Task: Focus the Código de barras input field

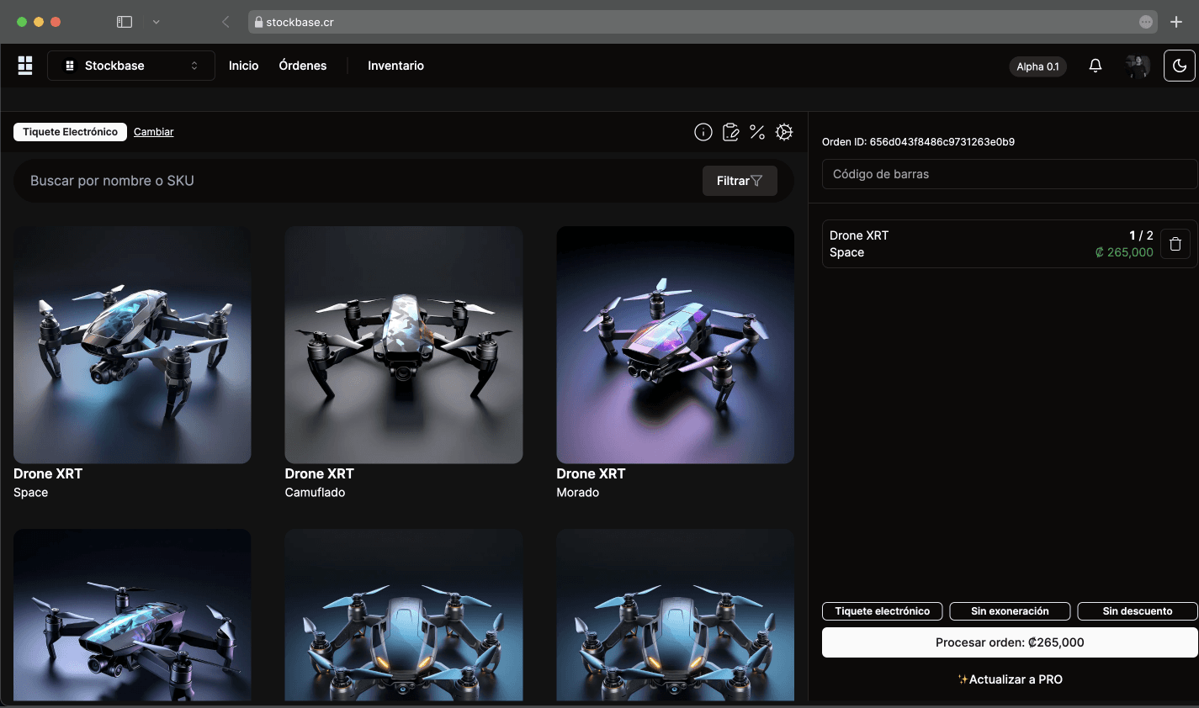Action: (1009, 174)
